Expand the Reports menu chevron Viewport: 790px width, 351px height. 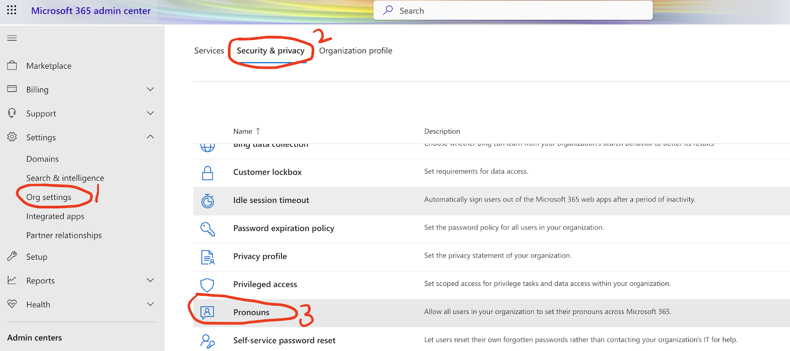pyautogui.click(x=151, y=280)
